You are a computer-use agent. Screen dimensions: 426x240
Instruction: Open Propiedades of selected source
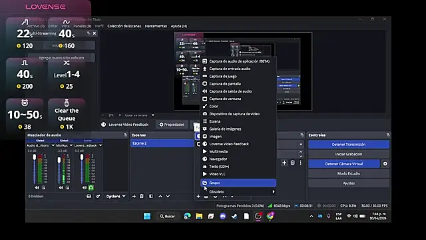[x=172, y=125]
